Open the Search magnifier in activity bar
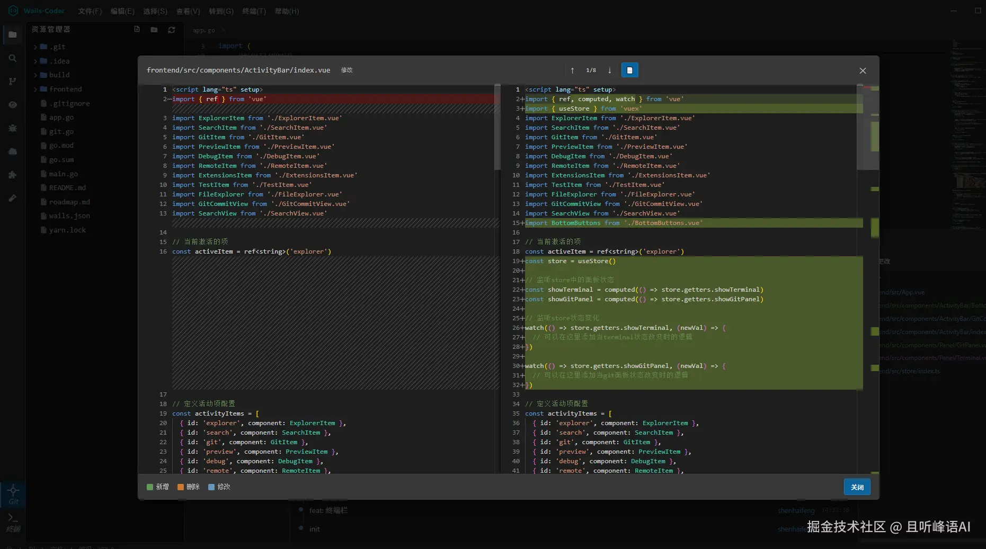The image size is (986, 549). [13, 58]
